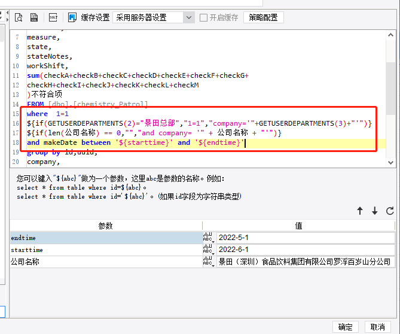Select the endtime parameter row

(106, 238)
